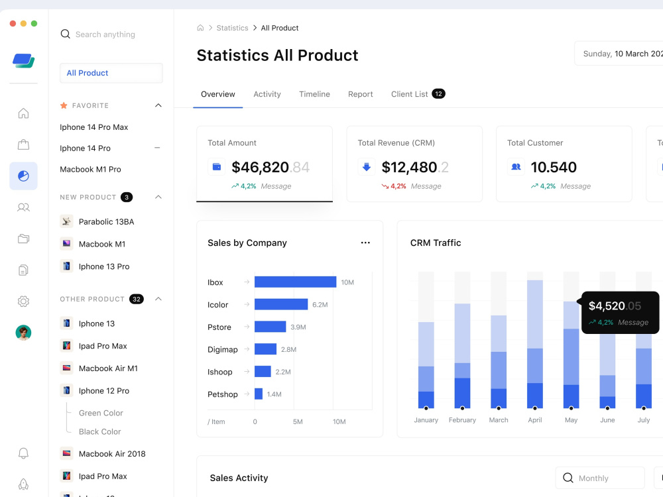Select the Total Amount card
The image size is (663, 497).
tap(265, 164)
